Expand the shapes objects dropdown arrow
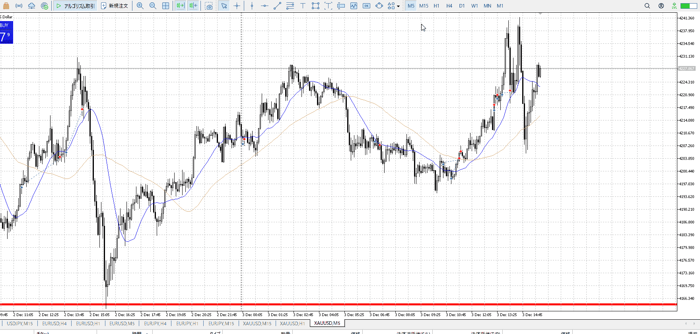The height and width of the screenshot is (334, 700). coord(398,6)
